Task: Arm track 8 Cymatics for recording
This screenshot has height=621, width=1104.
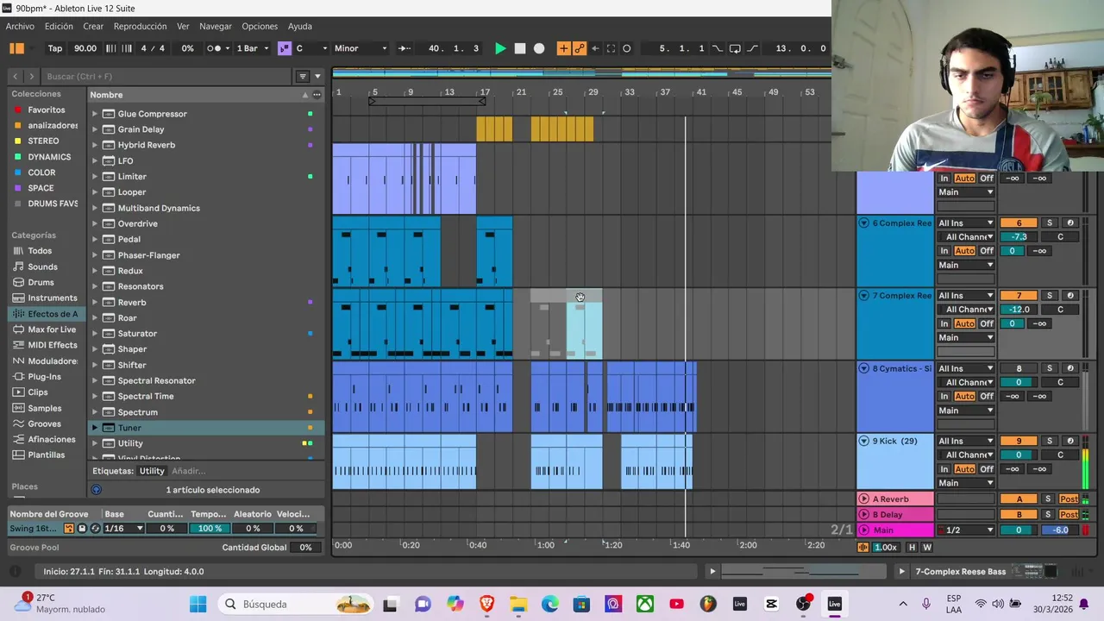Action: point(1070,369)
